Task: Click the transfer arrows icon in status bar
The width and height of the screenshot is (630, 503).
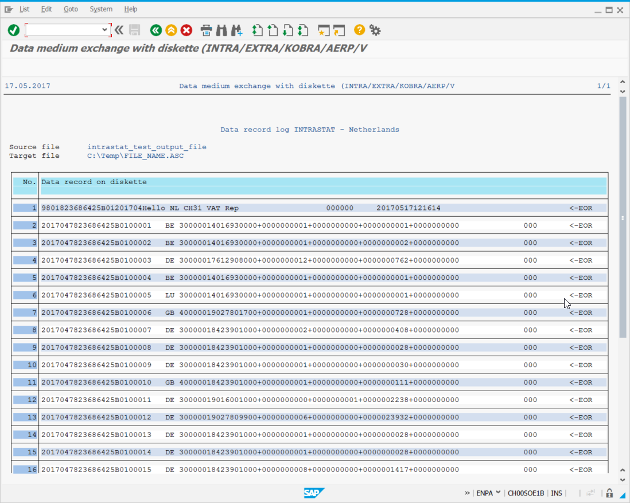Action: tap(590, 493)
